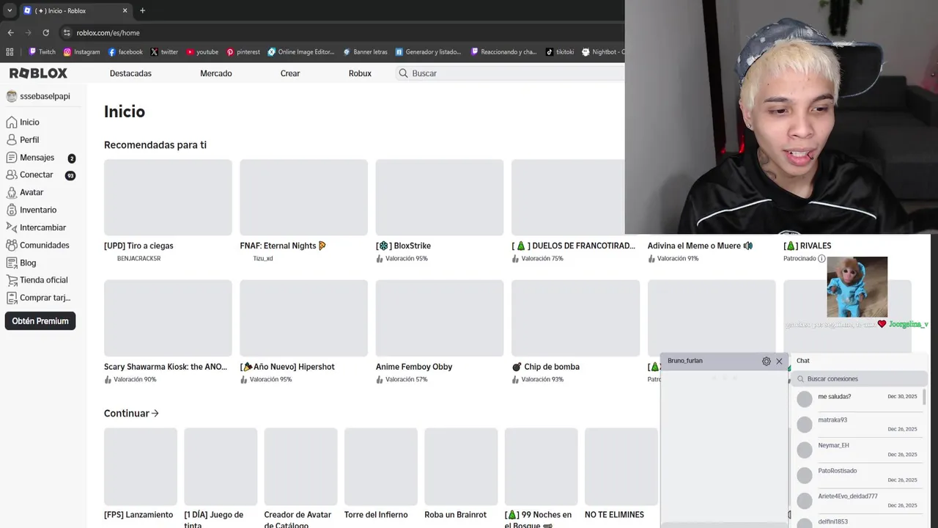Open FNAF: Eternal Nights game
938x528 pixels.
[x=303, y=210]
